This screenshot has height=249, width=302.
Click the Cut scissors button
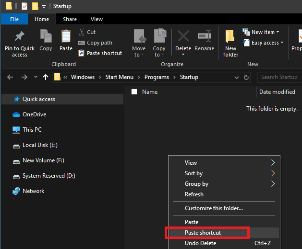pyautogui.click(x=87, y=32)
